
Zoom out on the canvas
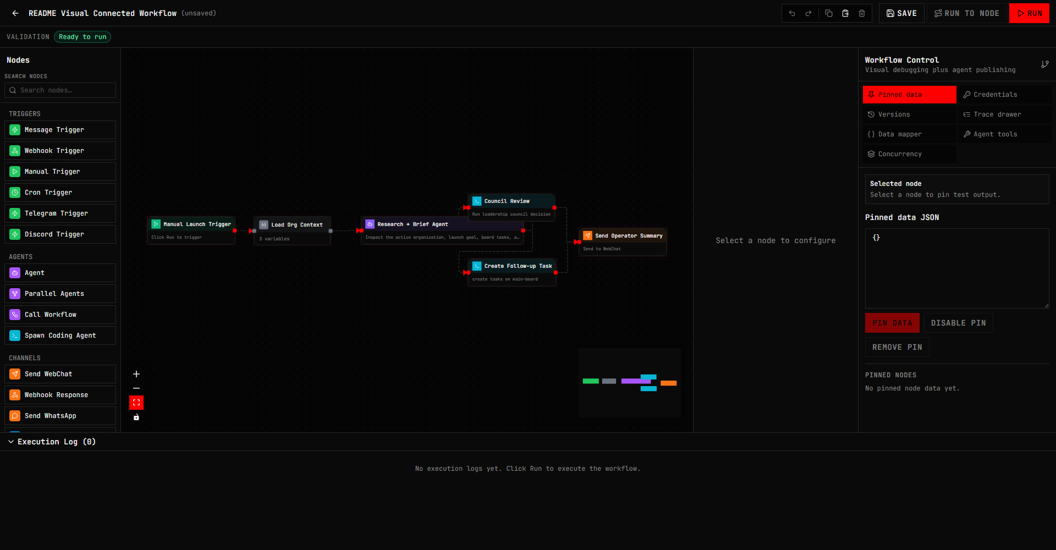coord(136,388)
